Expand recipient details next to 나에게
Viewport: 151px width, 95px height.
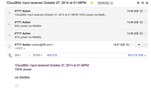(x=24, y=48)
